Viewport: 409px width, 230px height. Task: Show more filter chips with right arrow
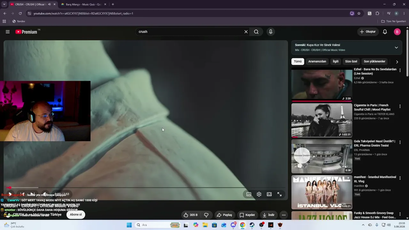[x=397, y=62]
